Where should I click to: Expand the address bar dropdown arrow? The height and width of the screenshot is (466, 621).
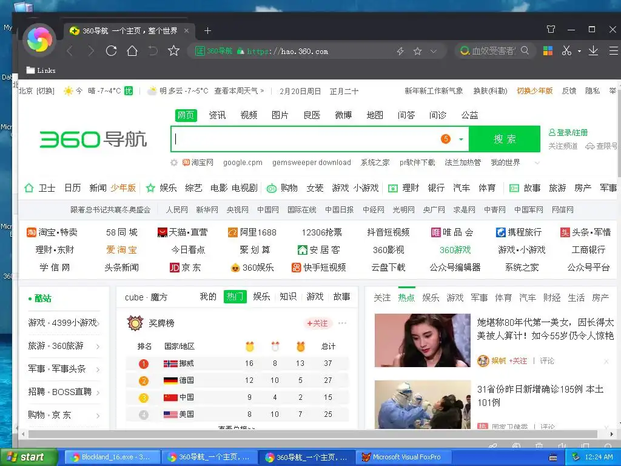coord(434,51)
